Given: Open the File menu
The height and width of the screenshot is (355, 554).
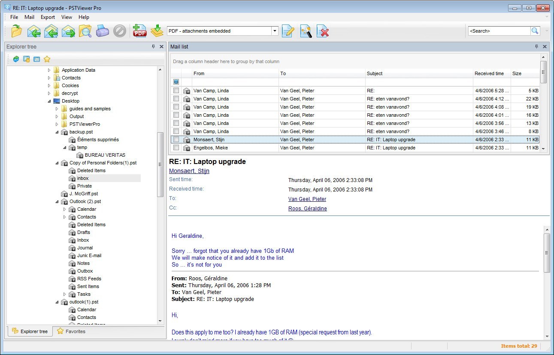Looking at the screenshot, I should point(14,17).
